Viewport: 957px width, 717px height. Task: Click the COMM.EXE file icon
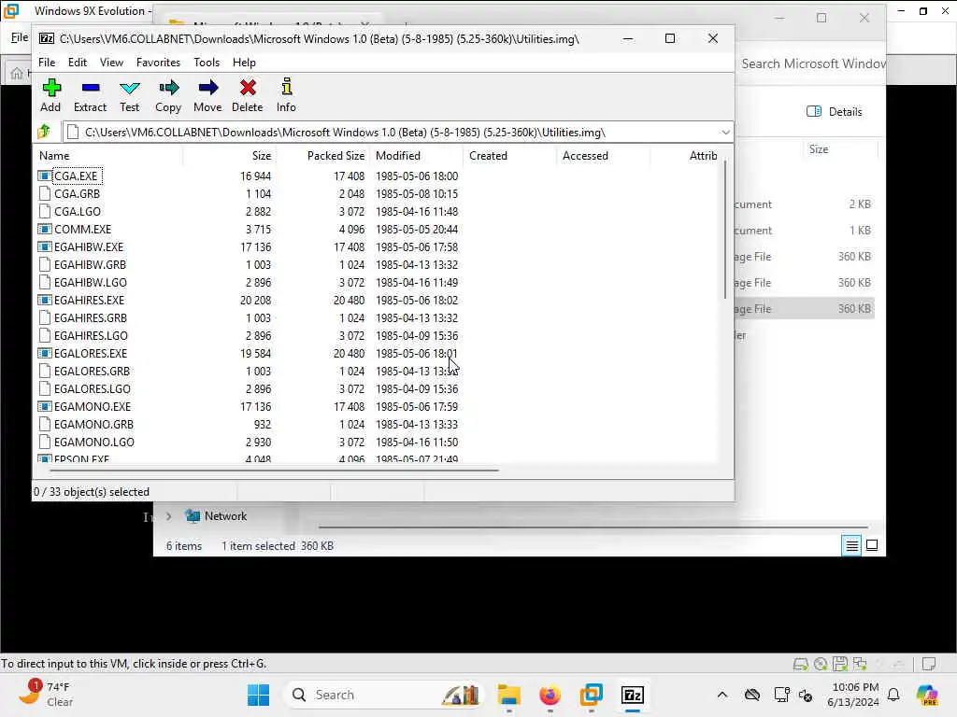click(x=44, y=230)
